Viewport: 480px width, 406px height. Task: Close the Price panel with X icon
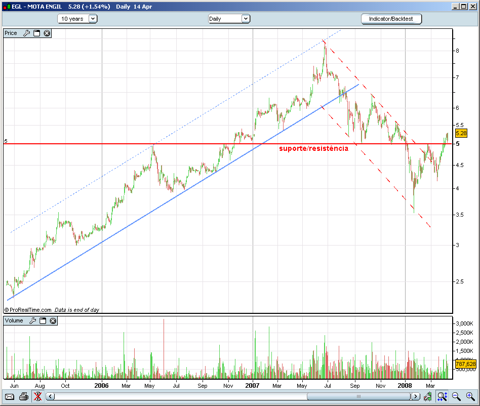pos(47,33)
